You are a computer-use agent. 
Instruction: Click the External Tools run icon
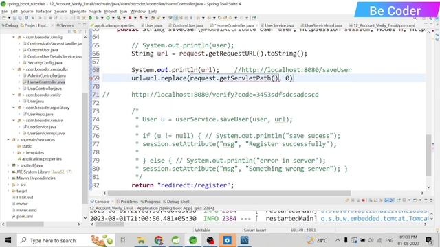pos(119,18)
